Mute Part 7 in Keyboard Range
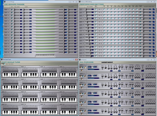 tap(12, 27)
